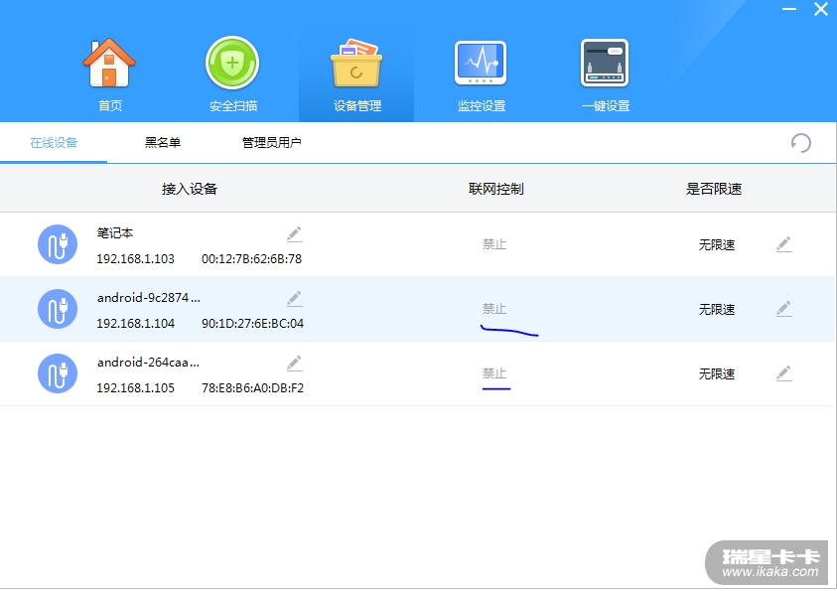Open the 一键设置 router icon
Viewport: 837px width, 591px height.
click(x=605, y=63)
